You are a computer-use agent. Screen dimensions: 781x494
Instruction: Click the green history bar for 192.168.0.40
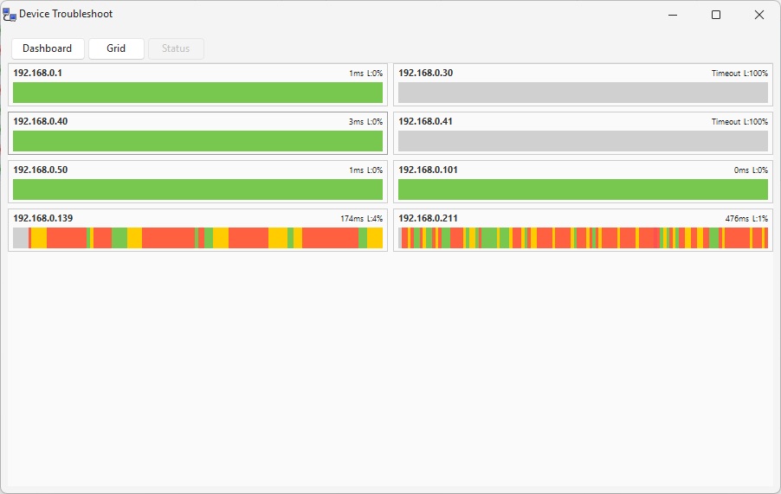point(197,141)
